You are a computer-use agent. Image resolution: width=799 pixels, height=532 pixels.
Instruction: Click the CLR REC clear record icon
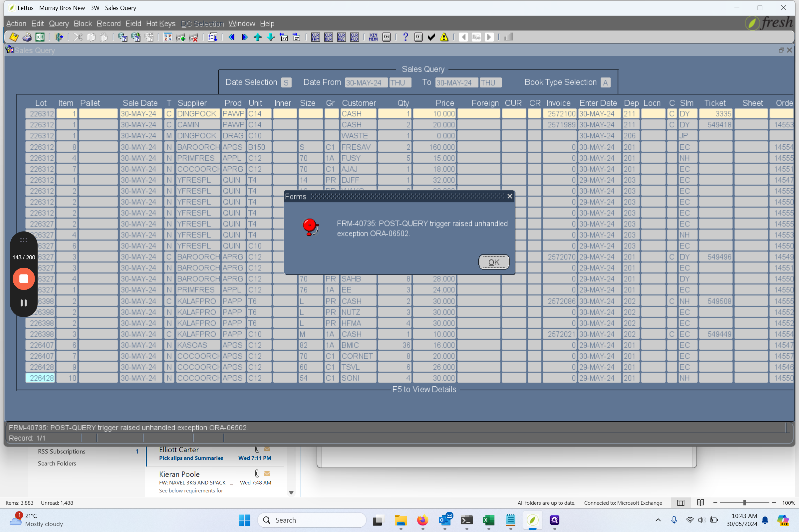coord(342,37)
